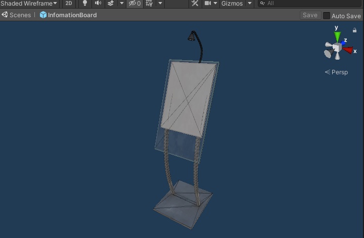Open the Shaded Wireframe draw mode dropdown
Image resolution: width=364 pixels, height=238 pixels.
(29, 4)
